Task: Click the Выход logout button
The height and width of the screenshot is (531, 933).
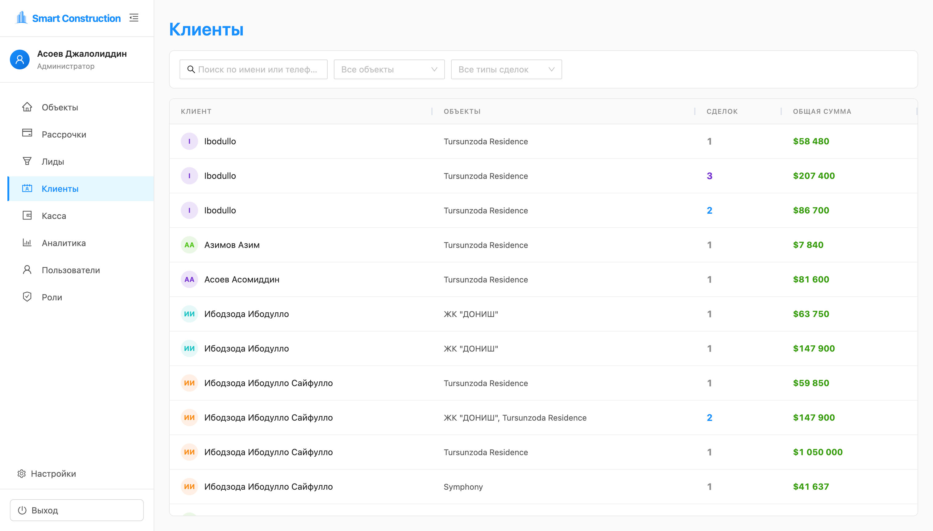Action: click(77, 510)
